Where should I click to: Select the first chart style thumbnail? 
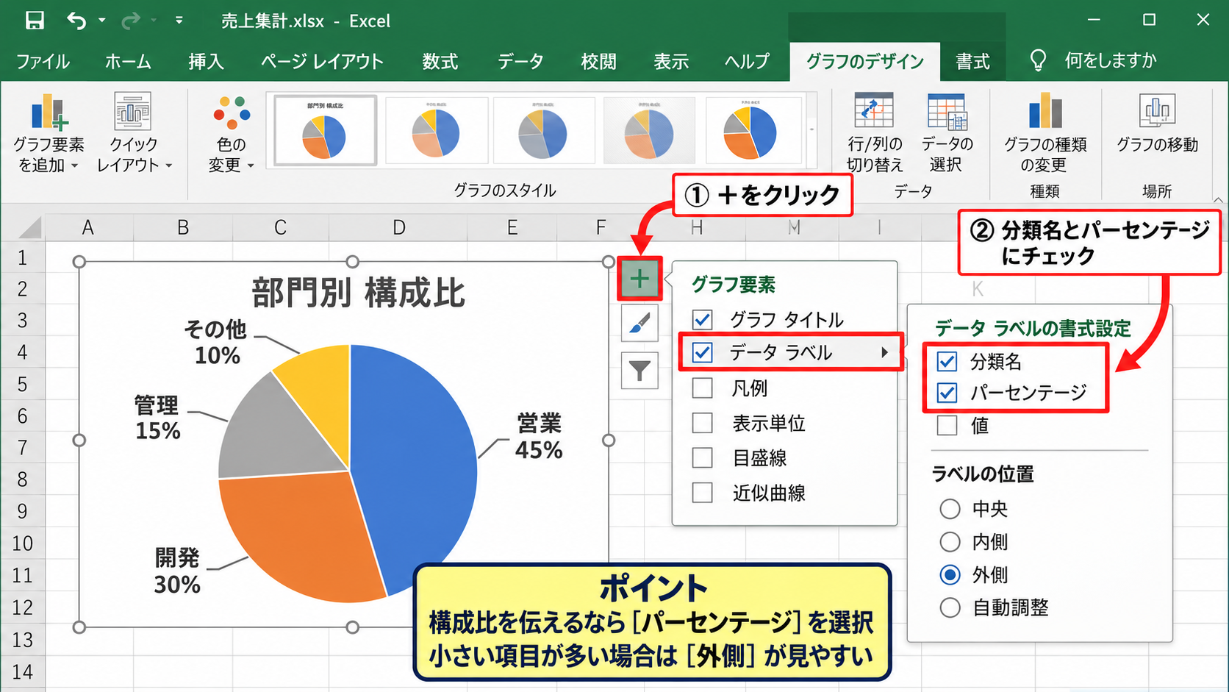coord(325,130)
